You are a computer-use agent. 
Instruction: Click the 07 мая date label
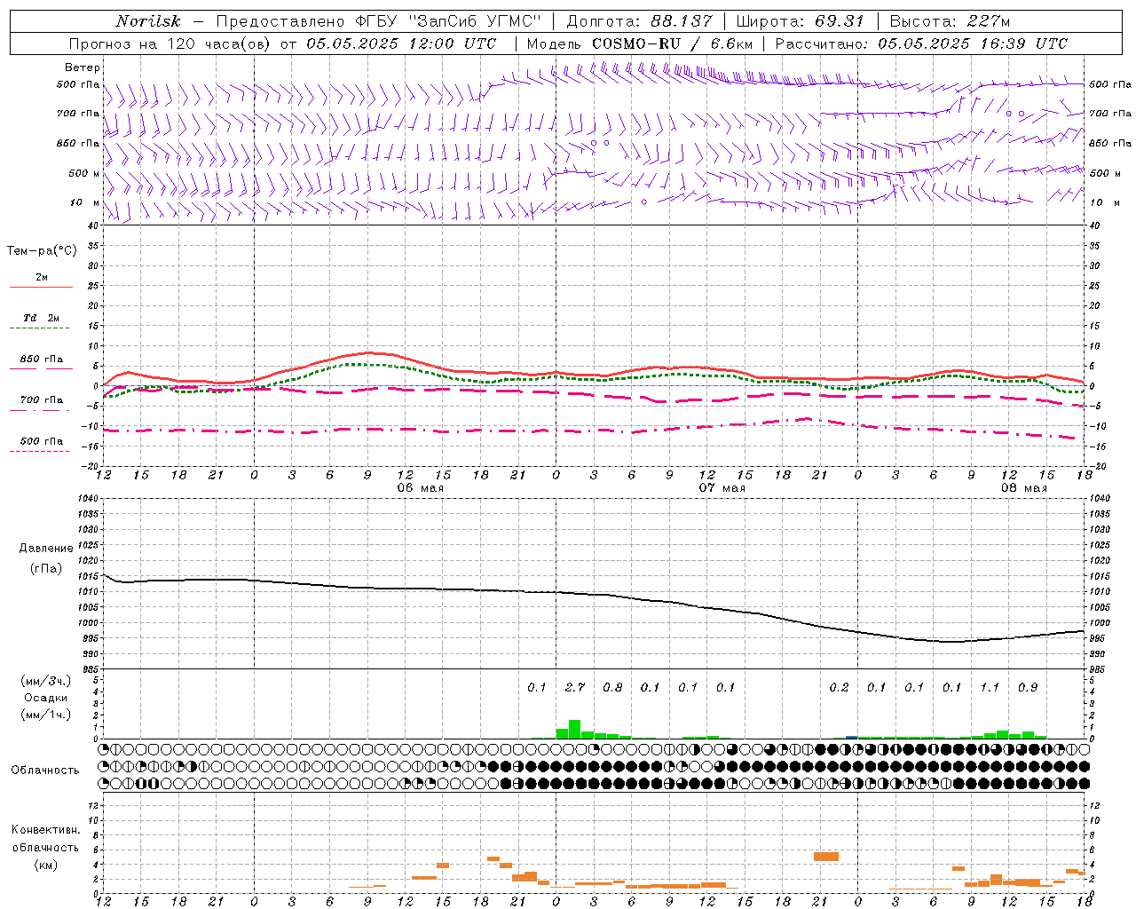(x=722, y=488)
